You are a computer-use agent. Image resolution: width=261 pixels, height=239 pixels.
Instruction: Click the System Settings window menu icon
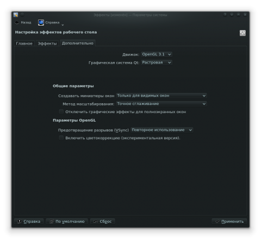tap(16, 15)
